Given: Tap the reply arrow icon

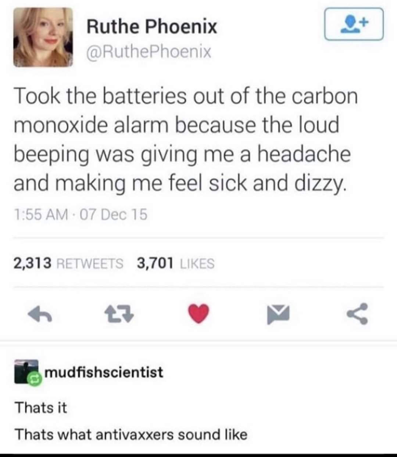Looking at the screenshot, I should [x=40, y=314].
